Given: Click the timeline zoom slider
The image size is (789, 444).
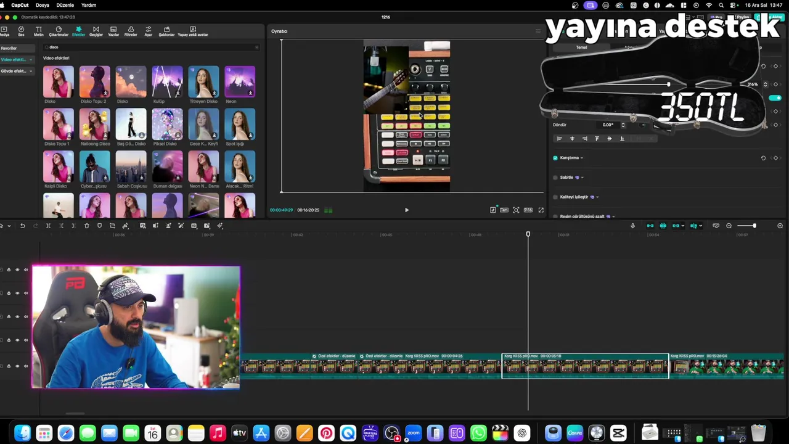Looking at the screenshot, I should point(746,226).
